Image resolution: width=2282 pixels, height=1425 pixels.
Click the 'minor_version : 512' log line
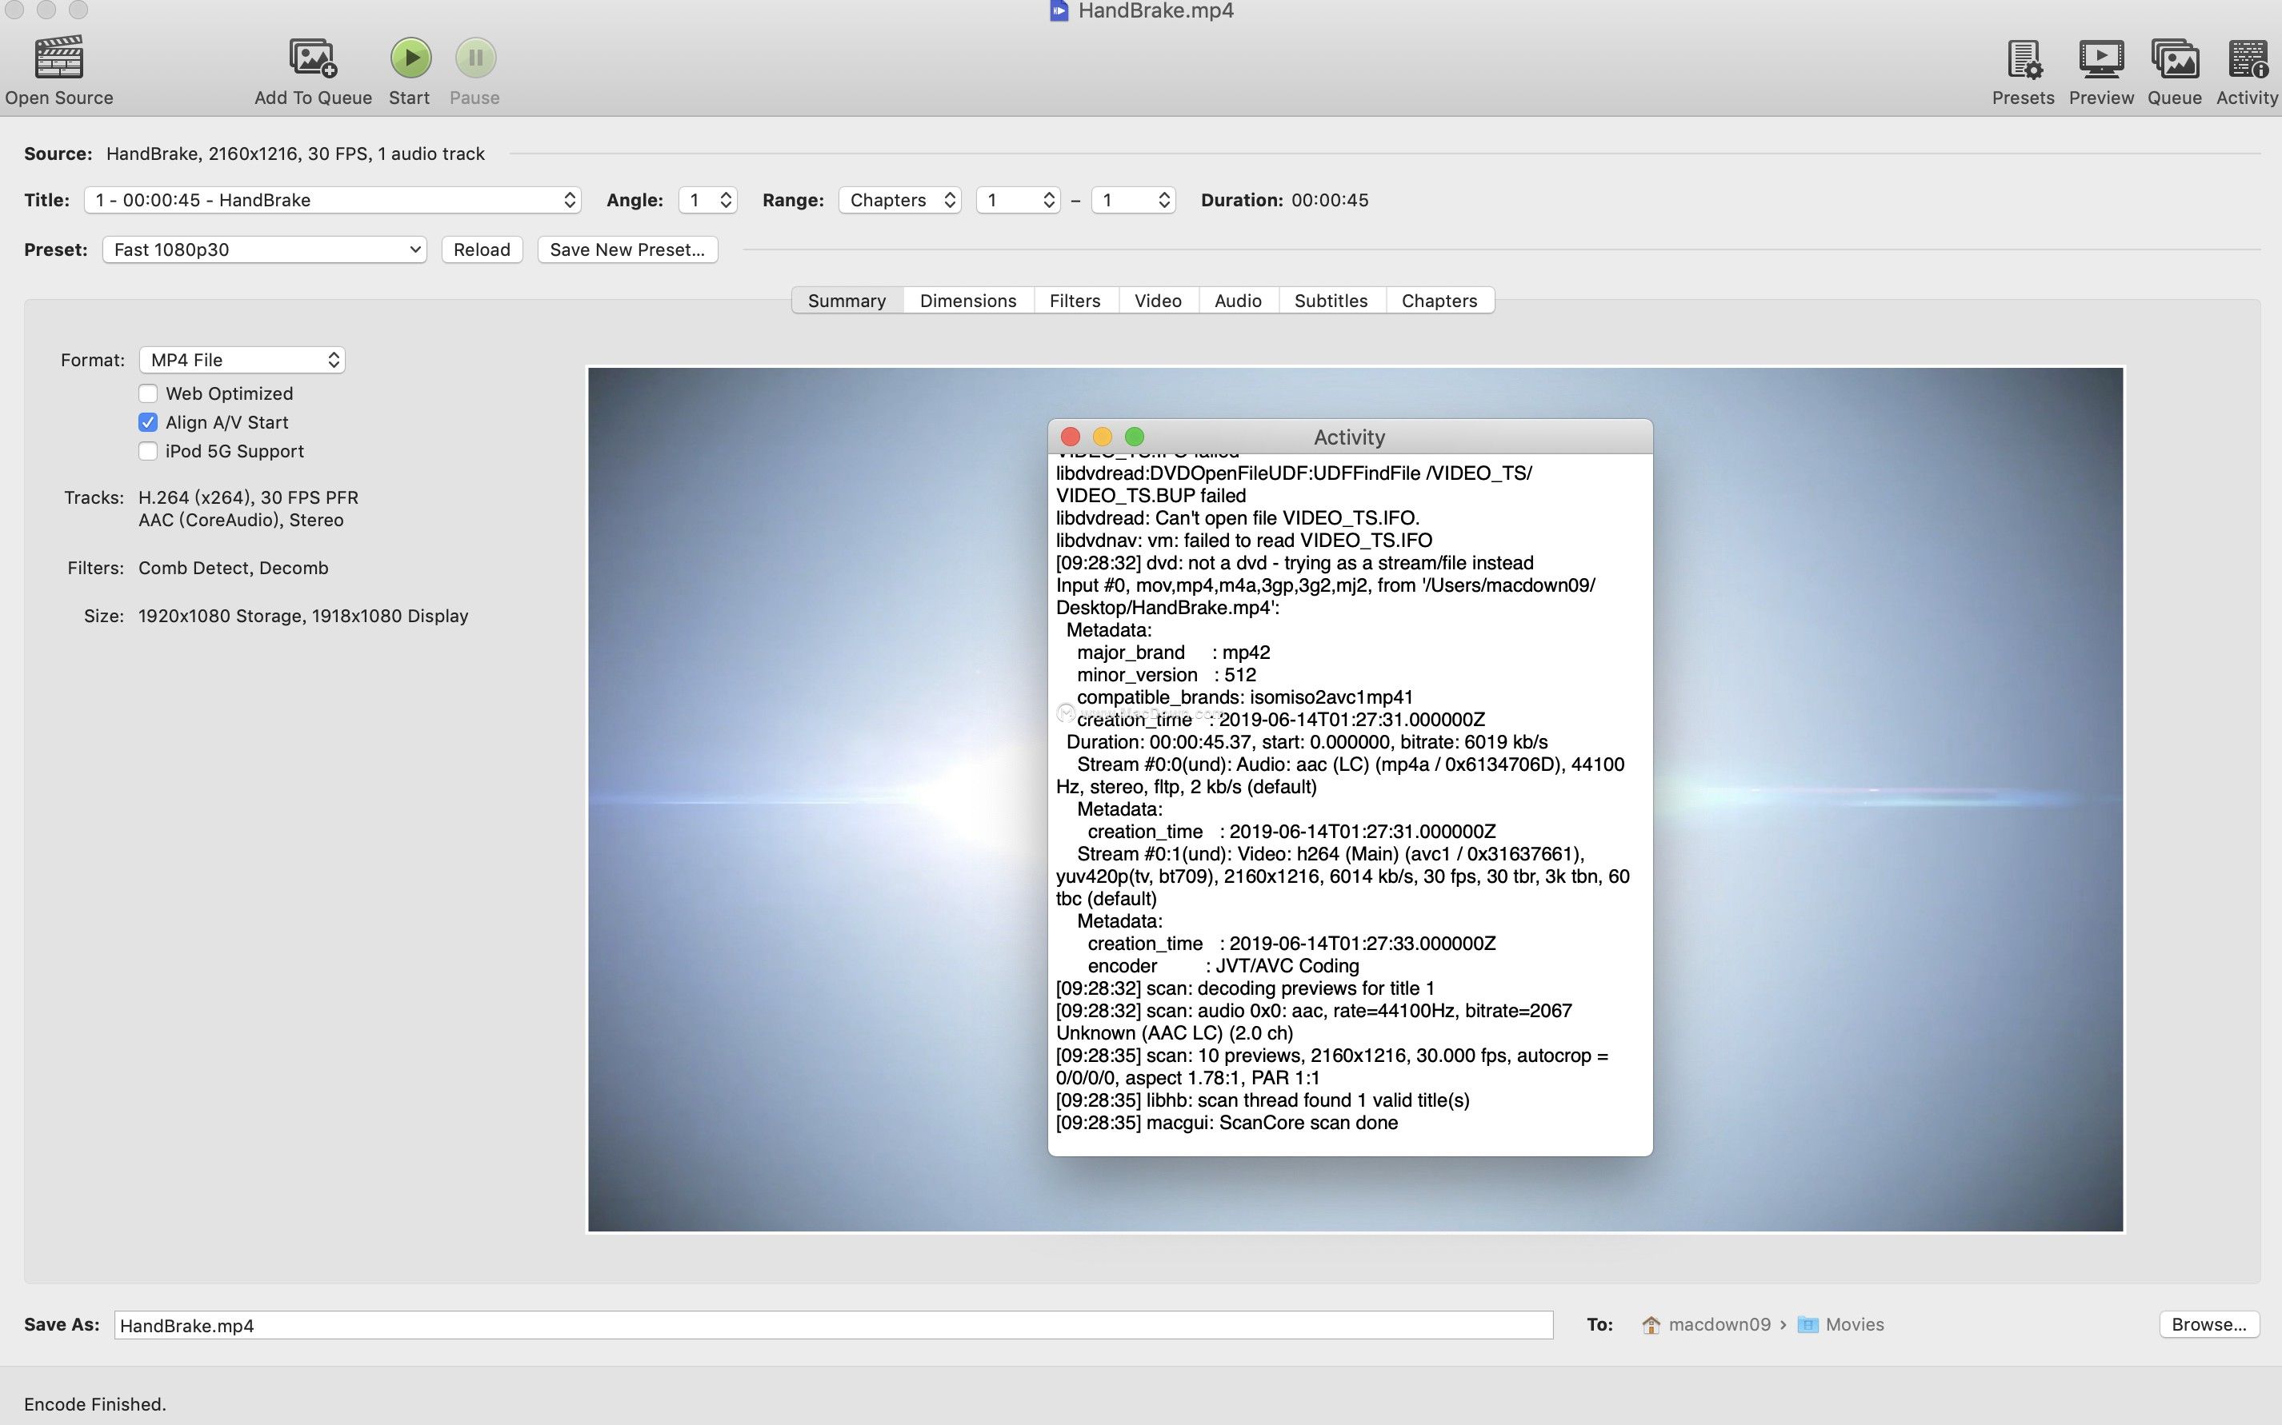1167,675
